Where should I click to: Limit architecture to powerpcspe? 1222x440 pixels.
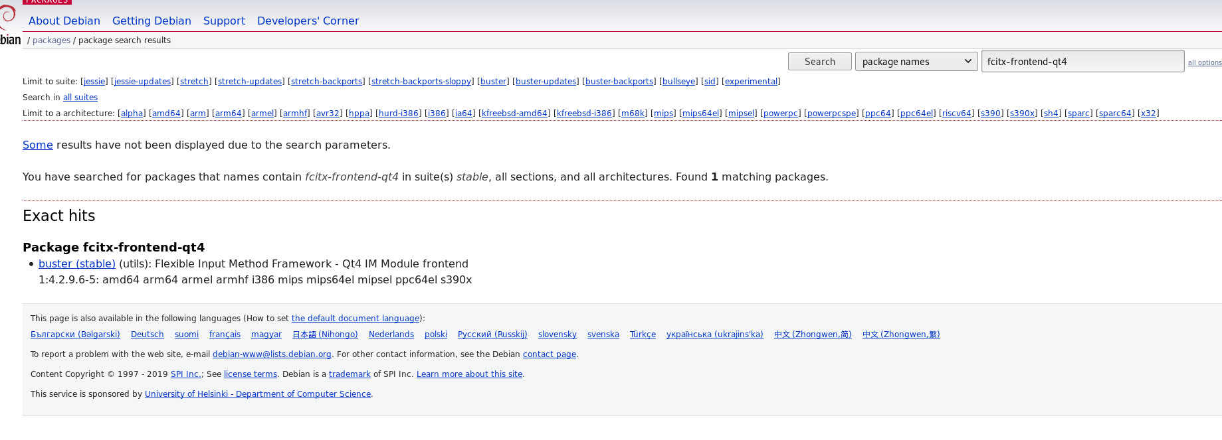coord(831,113)
